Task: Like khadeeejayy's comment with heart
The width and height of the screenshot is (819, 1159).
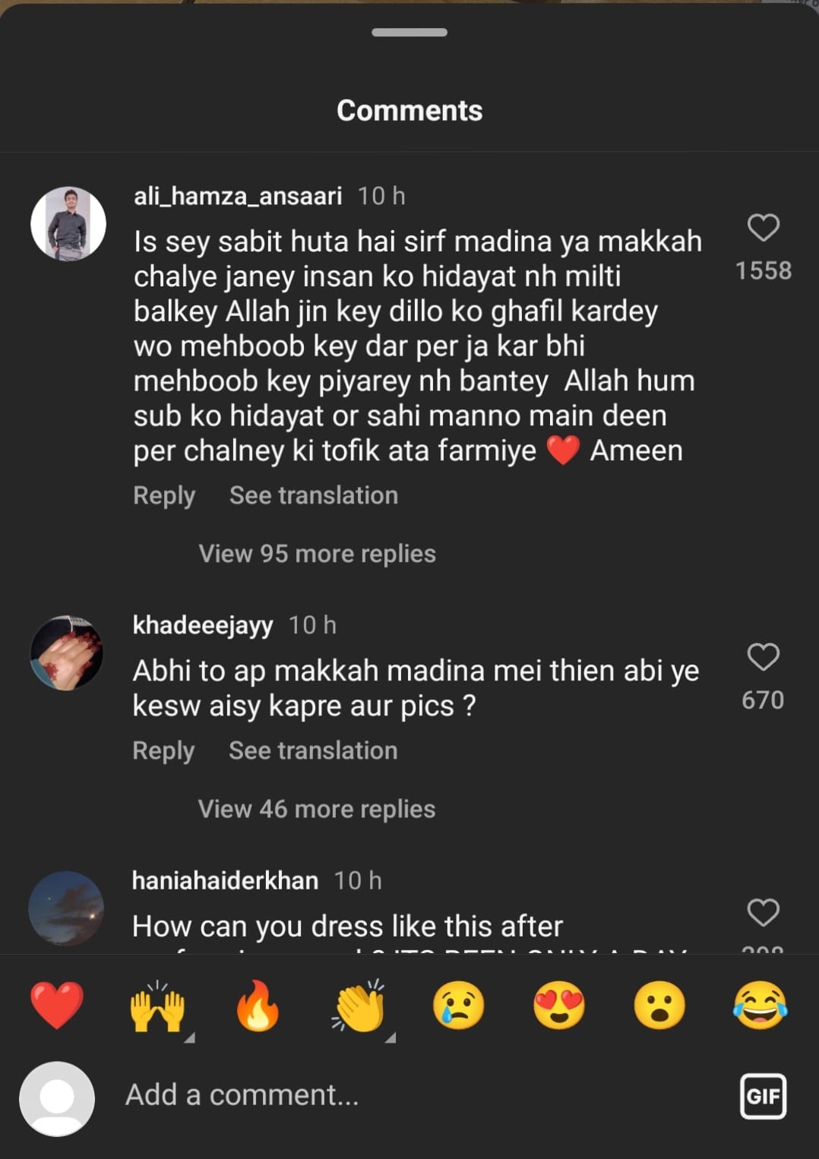Action: pyautogui.click(x=764, y=657)
